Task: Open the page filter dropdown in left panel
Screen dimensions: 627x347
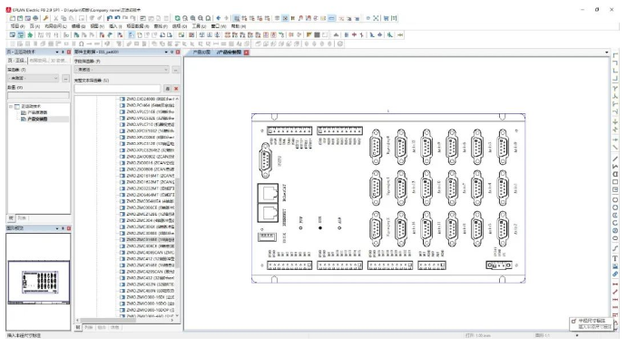Action: tap(34, 78)
